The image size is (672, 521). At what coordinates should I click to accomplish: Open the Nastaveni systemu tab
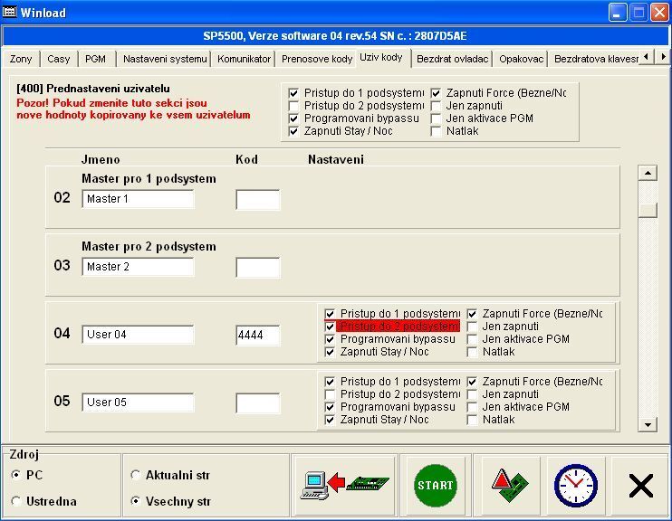click(x=165, y=59)
